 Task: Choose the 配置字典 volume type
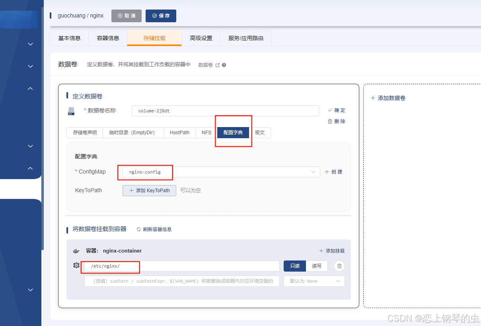233,133
